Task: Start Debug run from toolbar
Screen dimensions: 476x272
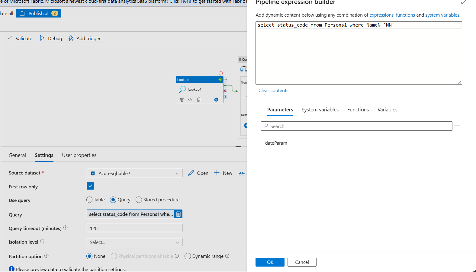Action: 51,38
